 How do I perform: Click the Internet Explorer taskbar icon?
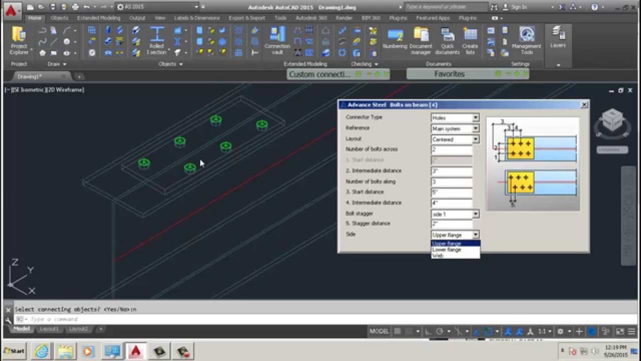(42, 351)
